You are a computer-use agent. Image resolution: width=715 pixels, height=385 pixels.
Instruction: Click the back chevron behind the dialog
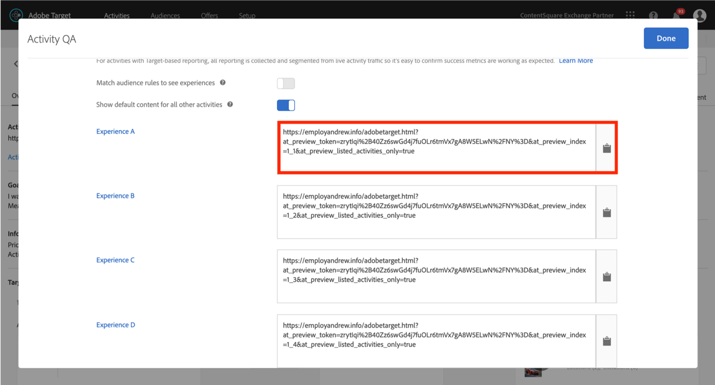[x=16, y=64]
